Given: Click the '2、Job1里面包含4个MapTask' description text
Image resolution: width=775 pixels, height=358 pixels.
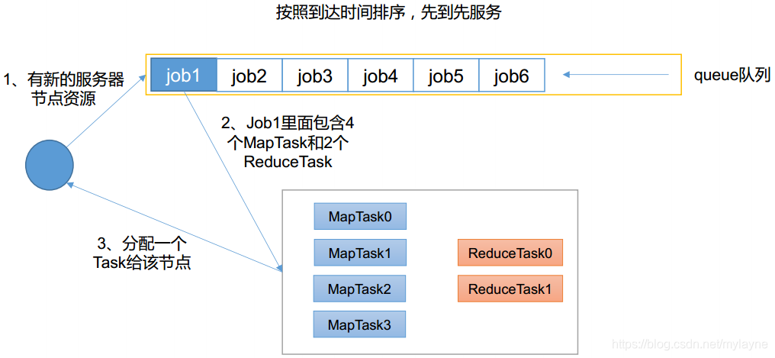Looking at the screenshot, I should 288,143.
